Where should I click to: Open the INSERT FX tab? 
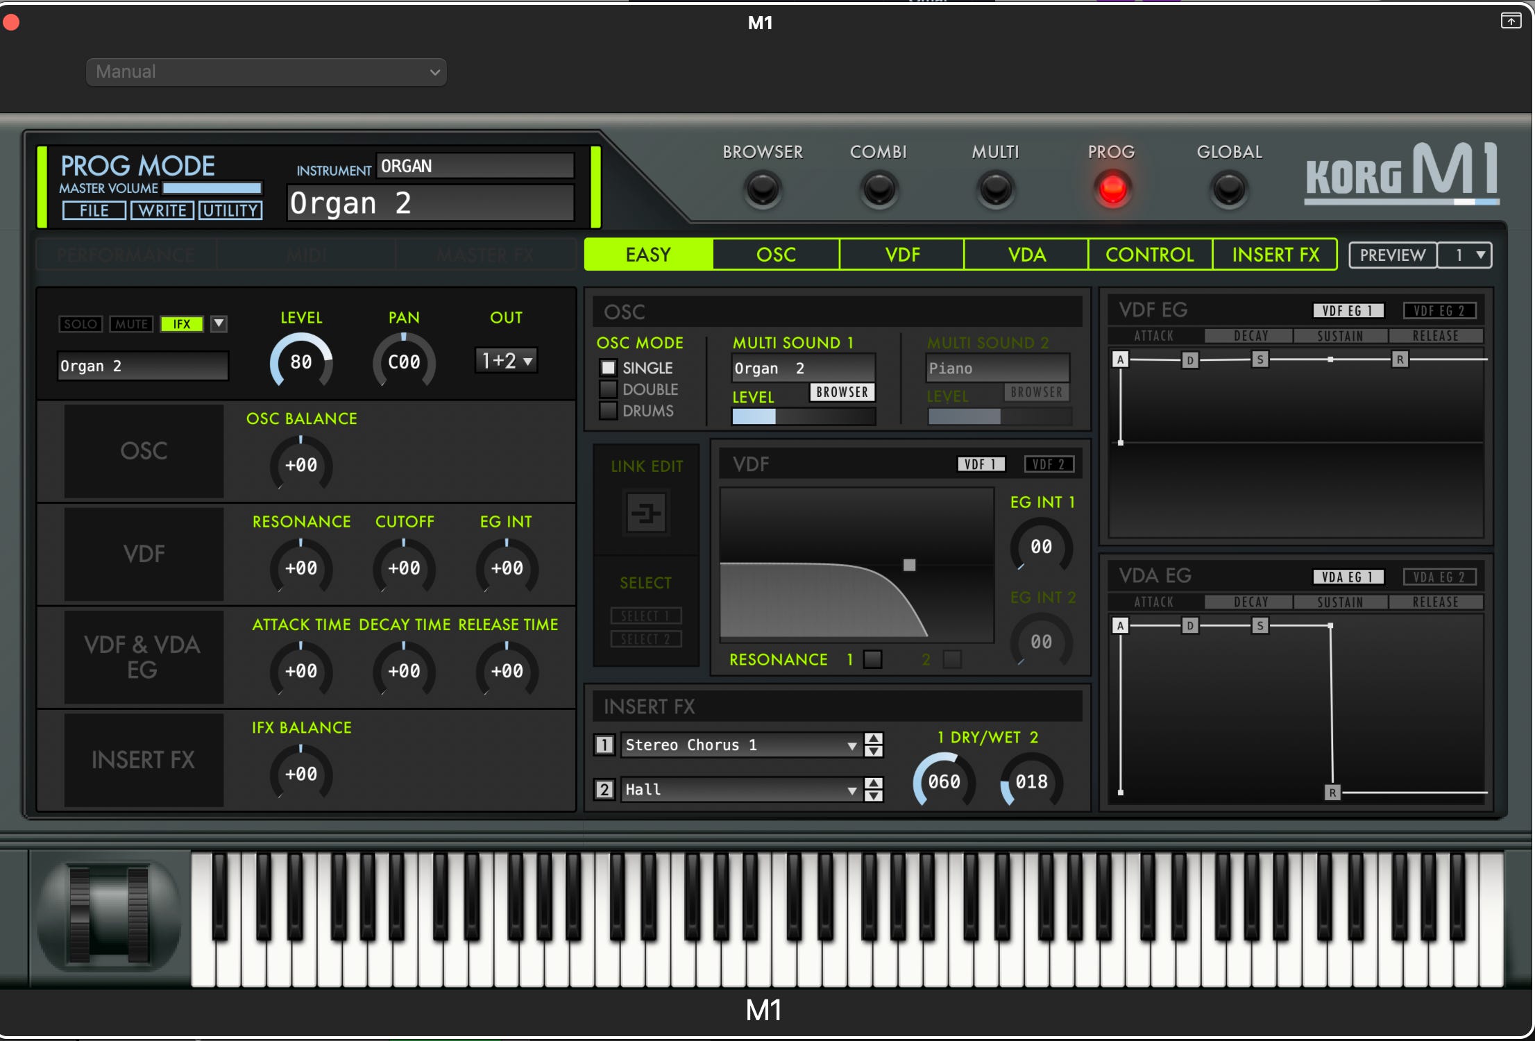[x=1275, y=255]
